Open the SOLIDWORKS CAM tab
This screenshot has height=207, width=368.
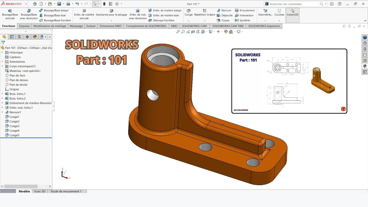[x=194, y=26]
